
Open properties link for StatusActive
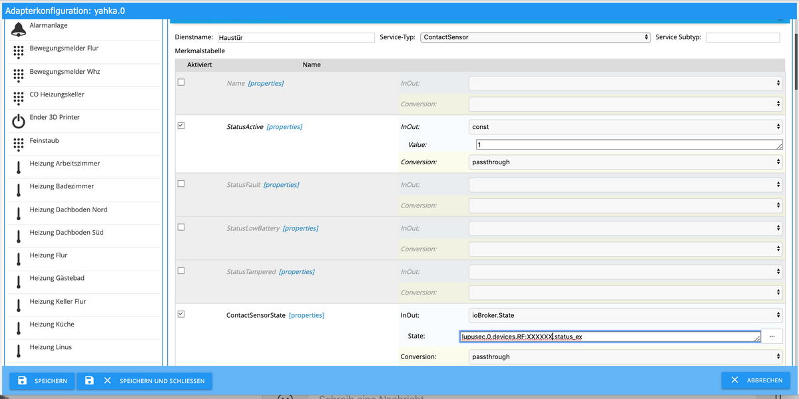[284, 126]
